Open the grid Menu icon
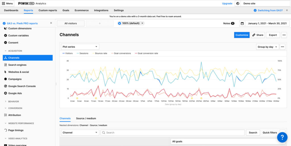Viewport: 291px width, 146px height. [x=4, y=3]
